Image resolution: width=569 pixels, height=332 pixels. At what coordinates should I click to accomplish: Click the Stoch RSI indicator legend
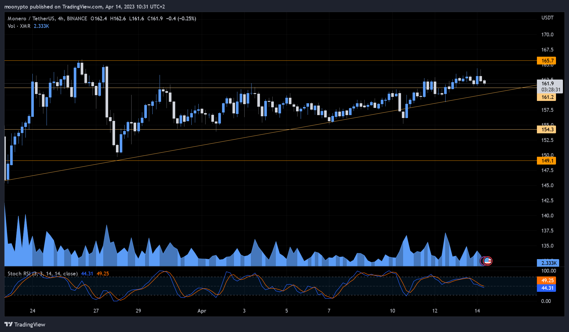coord(43,274)
